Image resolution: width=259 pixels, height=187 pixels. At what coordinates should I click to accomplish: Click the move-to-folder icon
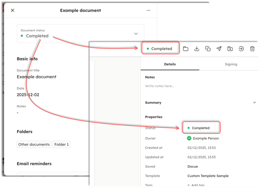230,49
